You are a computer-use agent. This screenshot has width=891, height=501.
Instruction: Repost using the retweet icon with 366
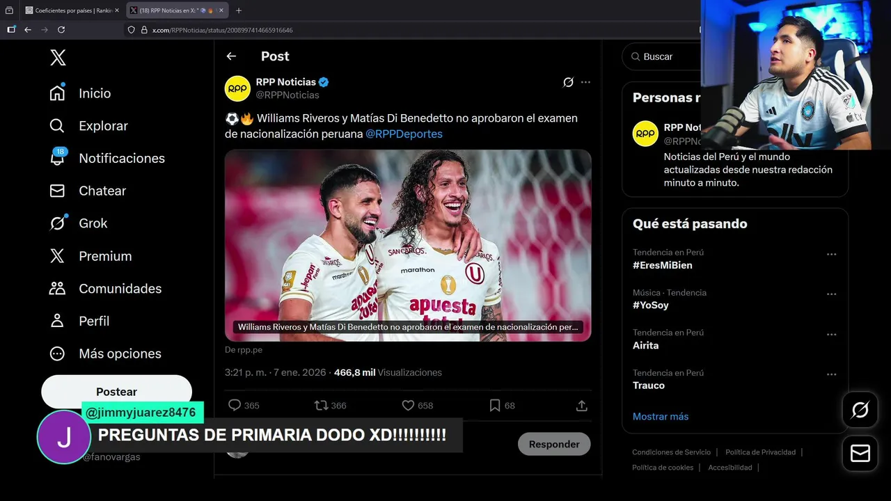321,405
